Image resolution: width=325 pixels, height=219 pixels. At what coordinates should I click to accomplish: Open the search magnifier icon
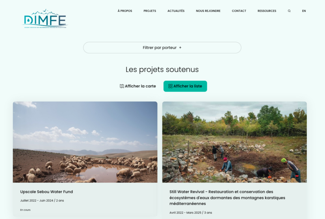(x=289, y=11)
